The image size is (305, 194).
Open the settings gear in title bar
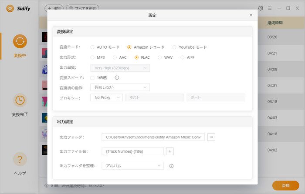coord(261,8)
